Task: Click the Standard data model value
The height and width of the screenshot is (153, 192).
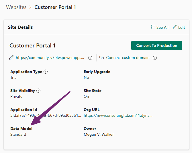Action: pos(18,134)
